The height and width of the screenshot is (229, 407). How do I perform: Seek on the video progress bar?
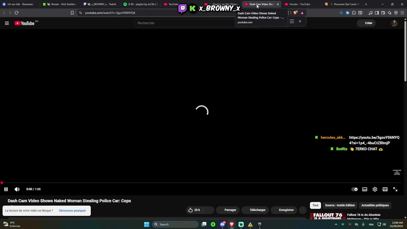point(202,183)
